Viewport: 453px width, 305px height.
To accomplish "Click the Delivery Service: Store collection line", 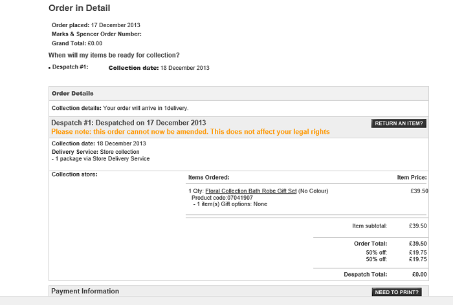I will click(x=95, y=152).
